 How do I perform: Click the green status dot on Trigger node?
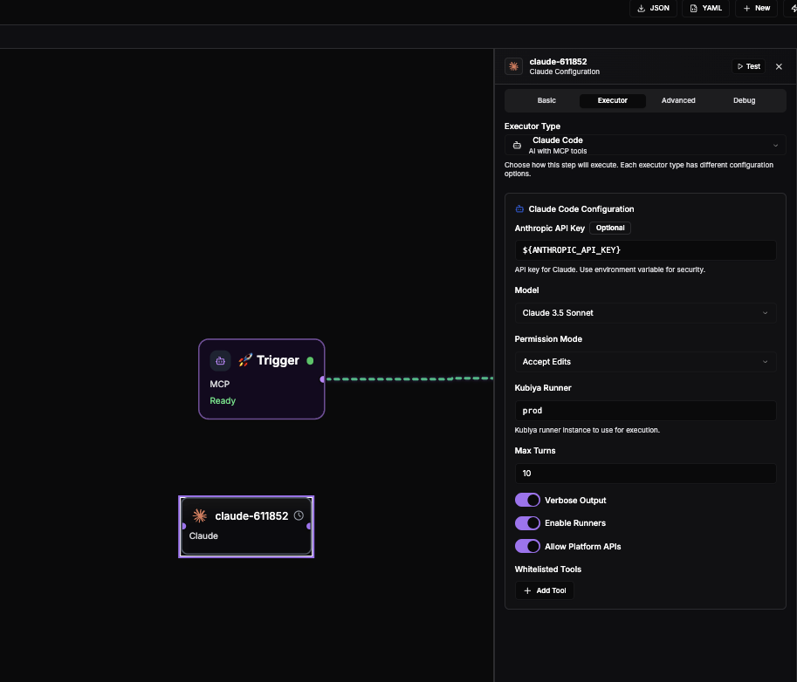(x=310, y=360)
